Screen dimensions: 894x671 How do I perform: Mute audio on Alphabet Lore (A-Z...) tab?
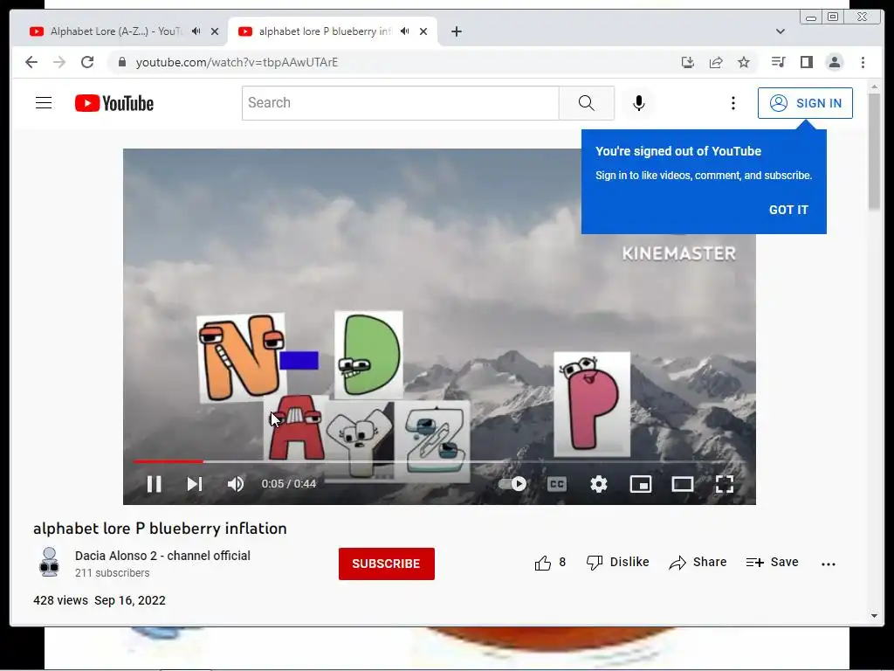pyautogui.click(x=196, y=31)
